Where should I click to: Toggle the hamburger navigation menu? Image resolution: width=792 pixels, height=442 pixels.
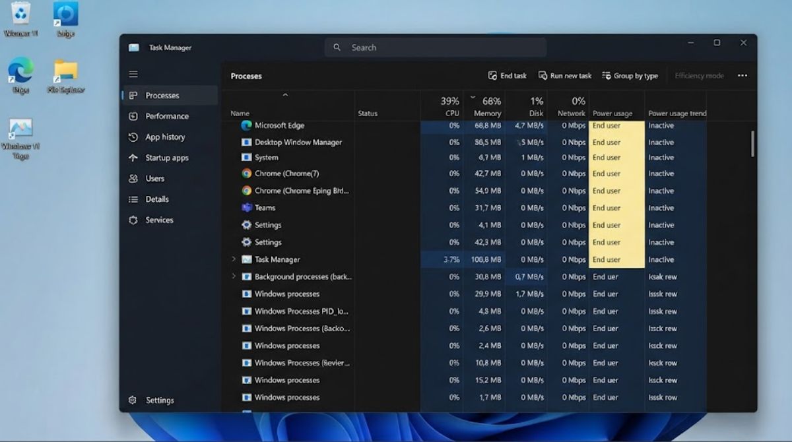133,75
